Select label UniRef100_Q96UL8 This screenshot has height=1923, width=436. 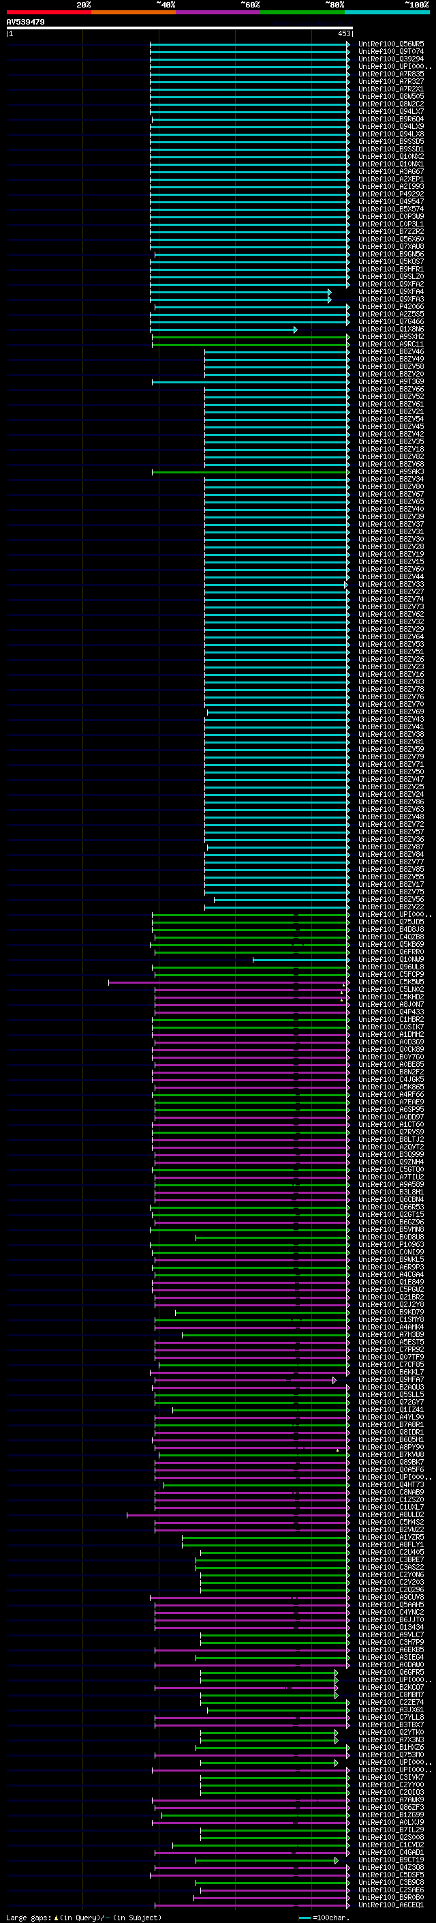[391, 967]
